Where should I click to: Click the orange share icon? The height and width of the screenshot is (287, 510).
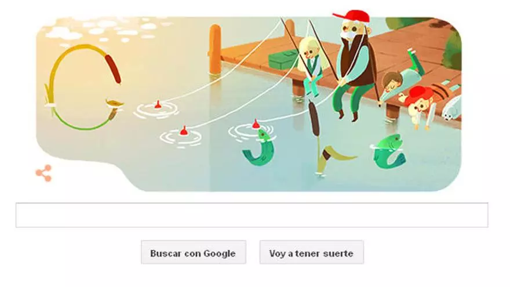pos(43,173)
